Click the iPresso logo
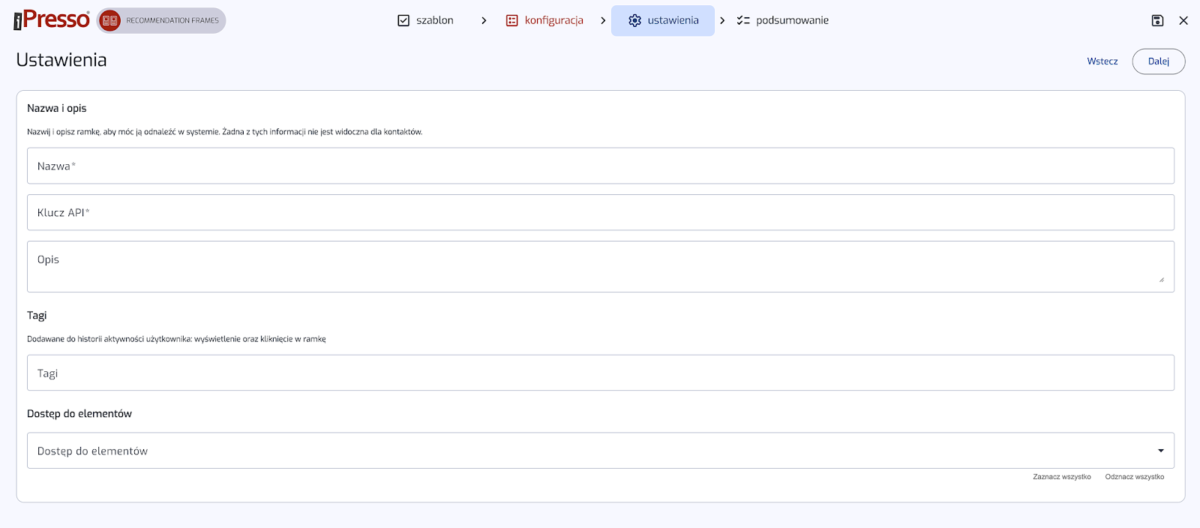Image resolution: width=1200 pixels, height=528 pixels. (x=52, y=20)
